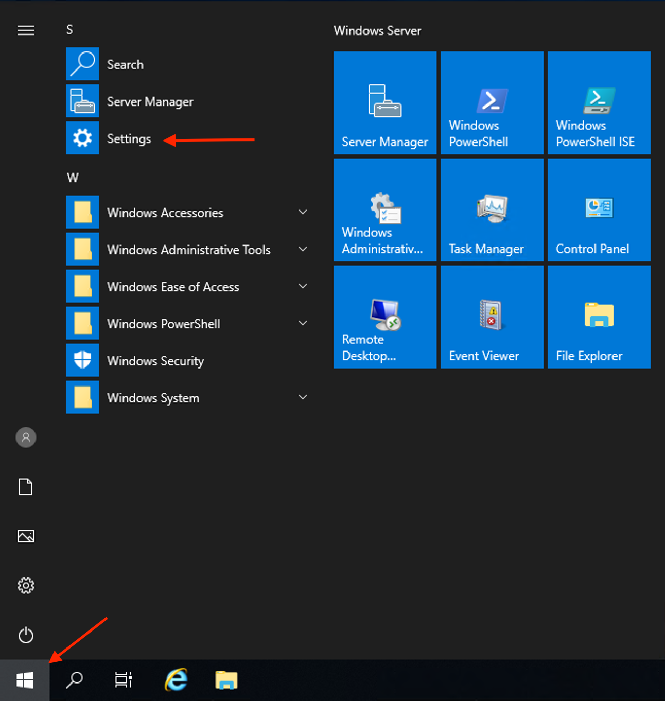
Task: Expand the Start menu hamburger button
Action: click(x=26, y=30)
